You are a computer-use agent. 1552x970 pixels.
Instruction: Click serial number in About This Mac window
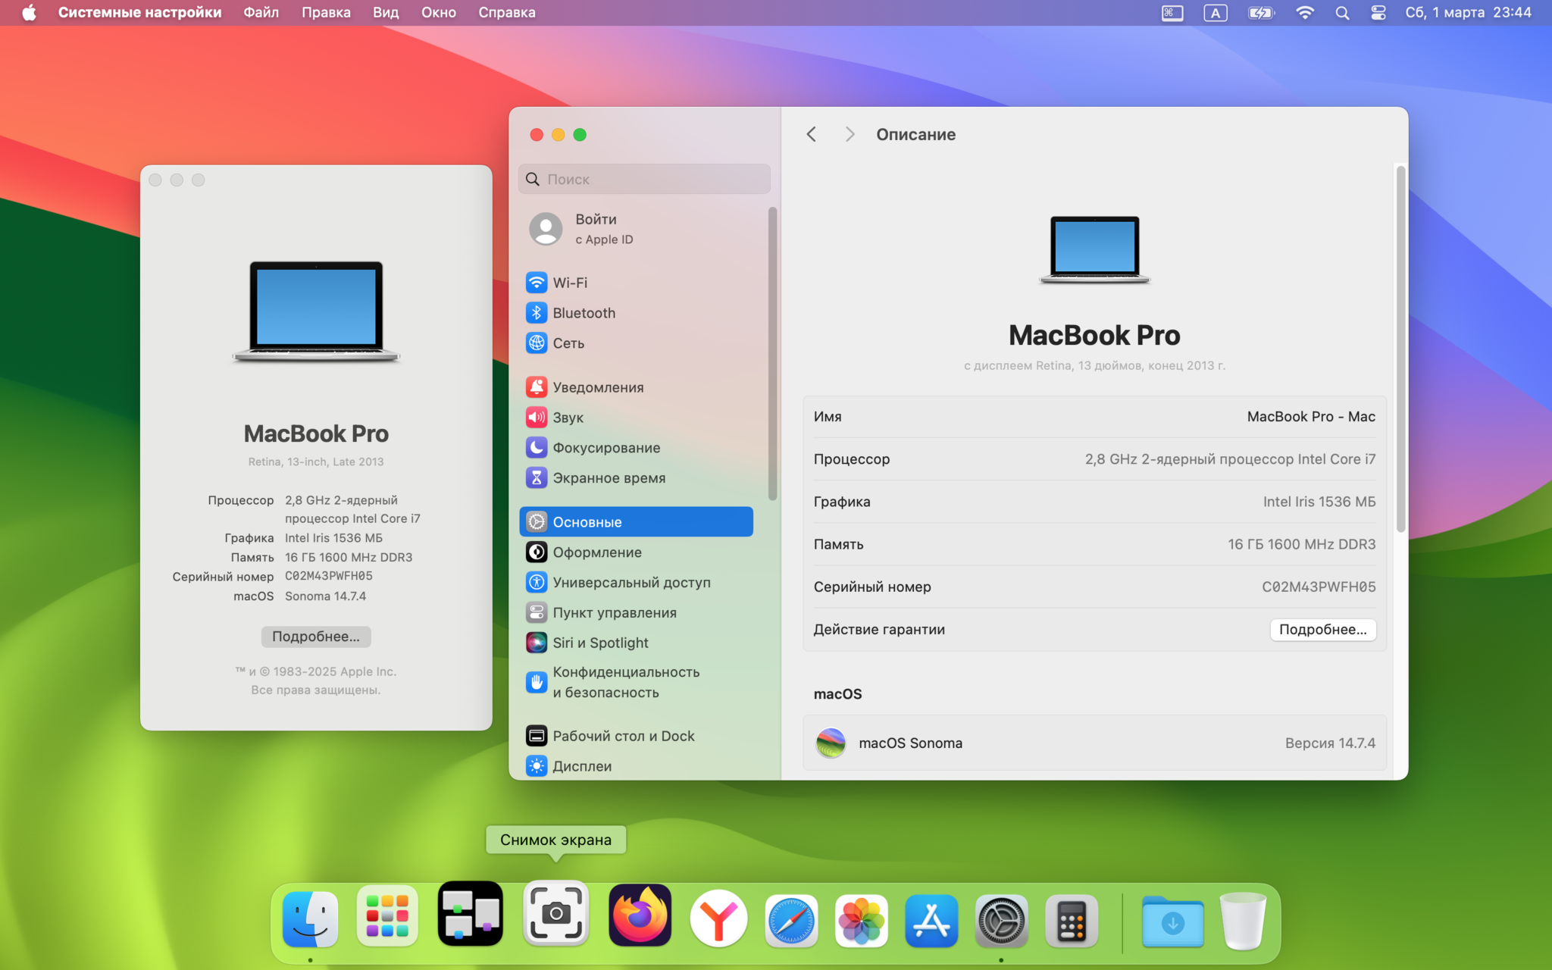tap(328, 576)
